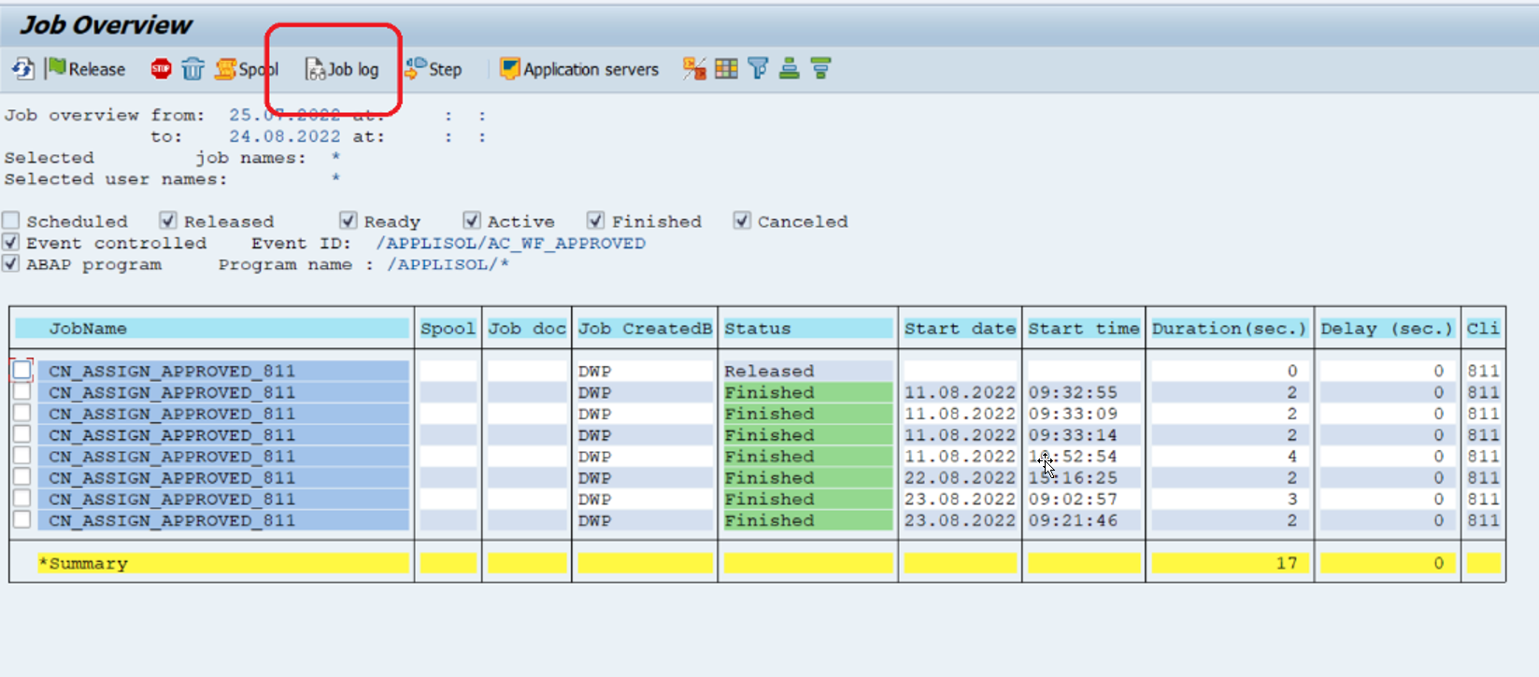The height and width of the screenshot is (677, 1539).
Task: Click the Release flag button
Action: coord(86,69)
